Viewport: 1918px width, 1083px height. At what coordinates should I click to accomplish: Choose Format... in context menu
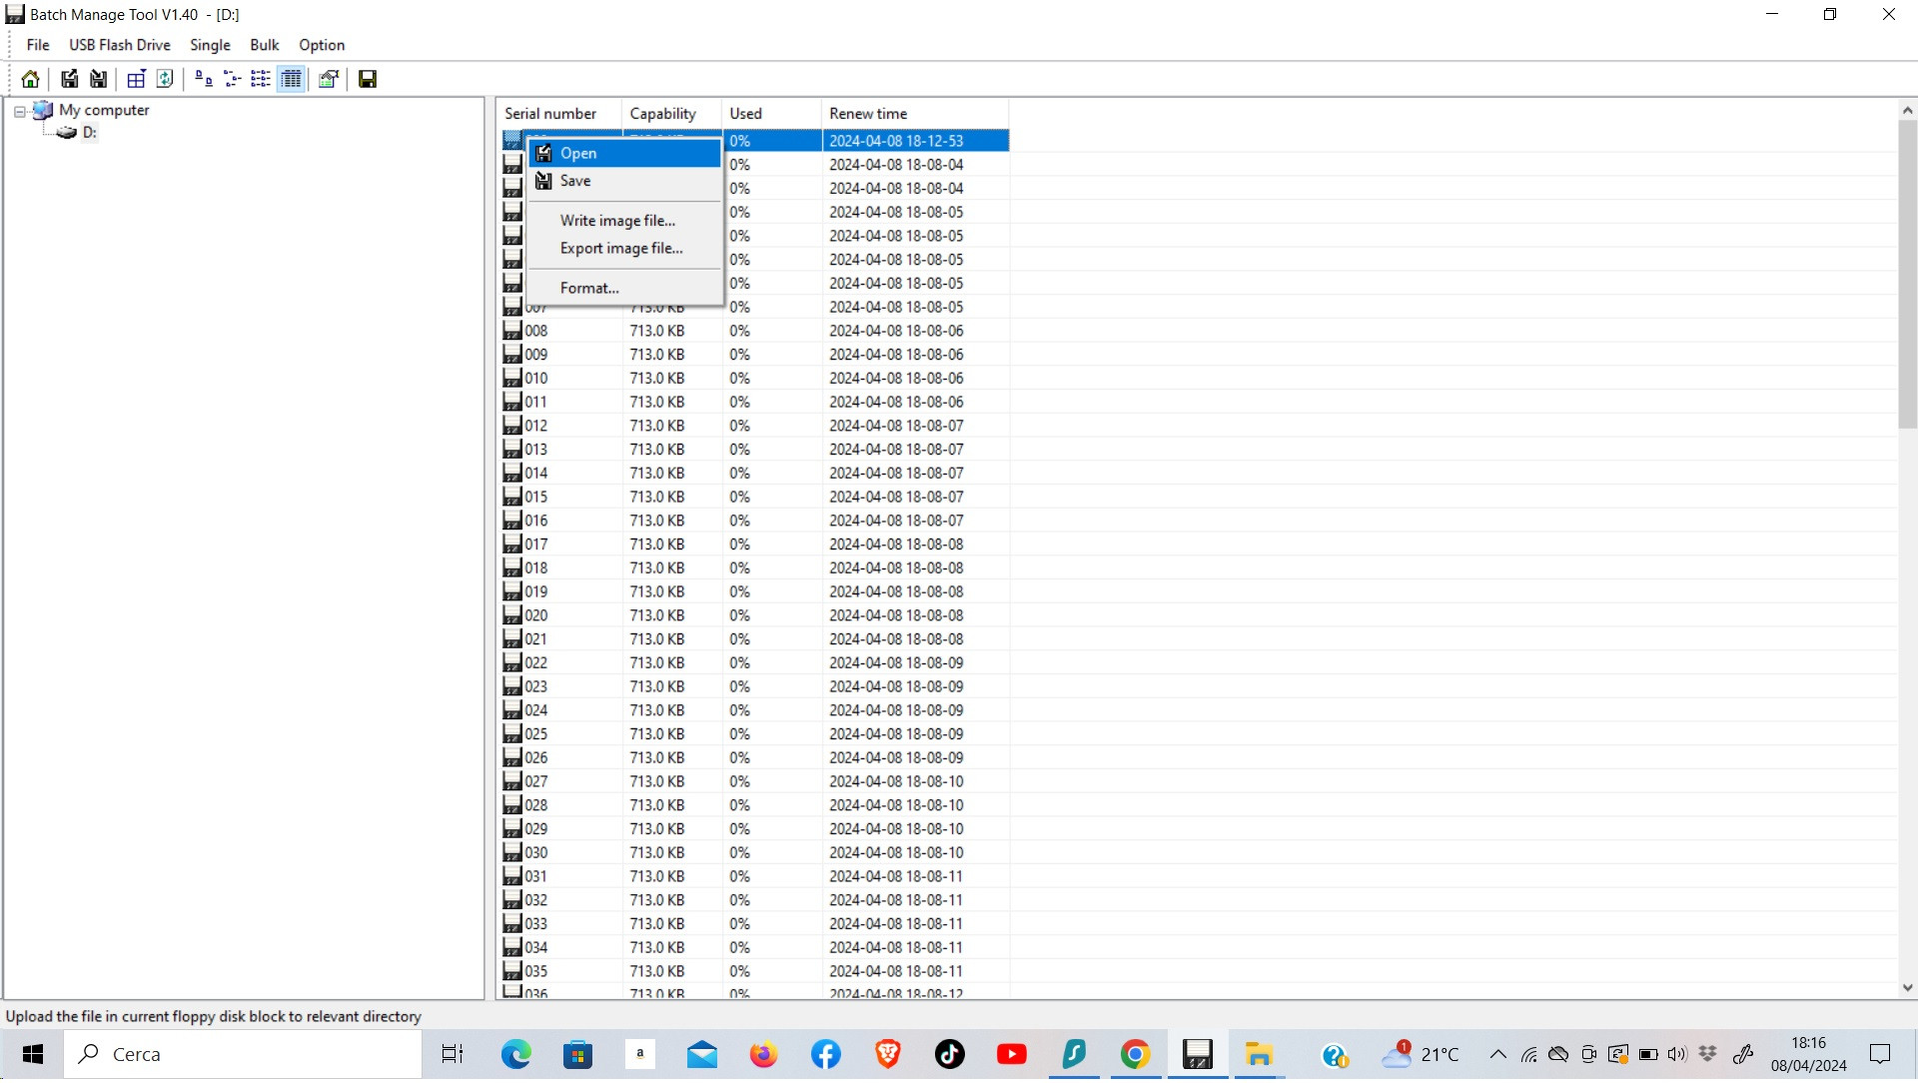pyautogui.click(x=589, y=288)
